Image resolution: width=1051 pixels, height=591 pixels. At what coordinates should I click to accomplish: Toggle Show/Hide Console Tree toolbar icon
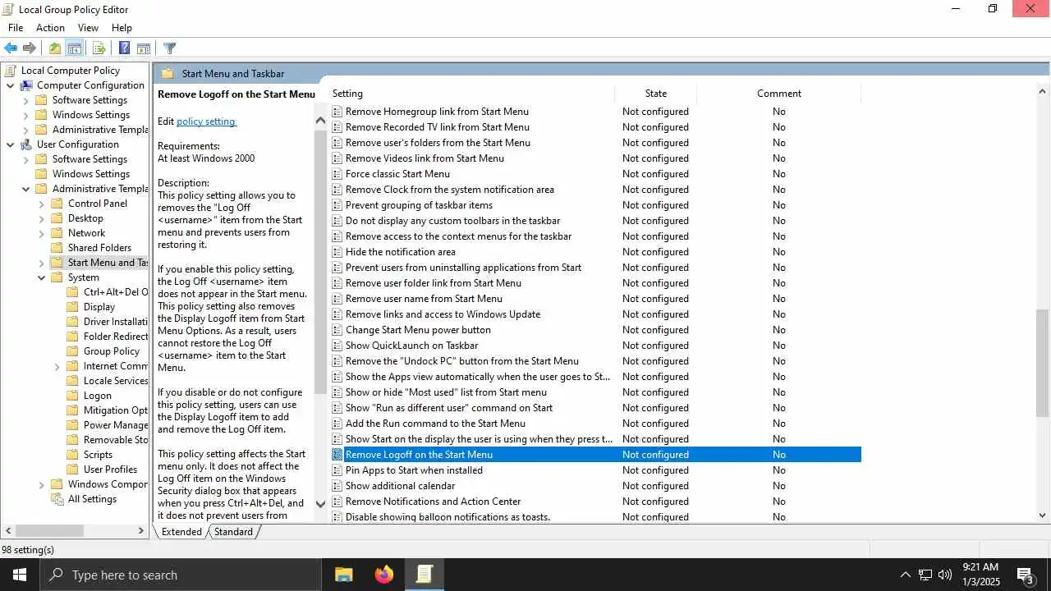(74, 48)
